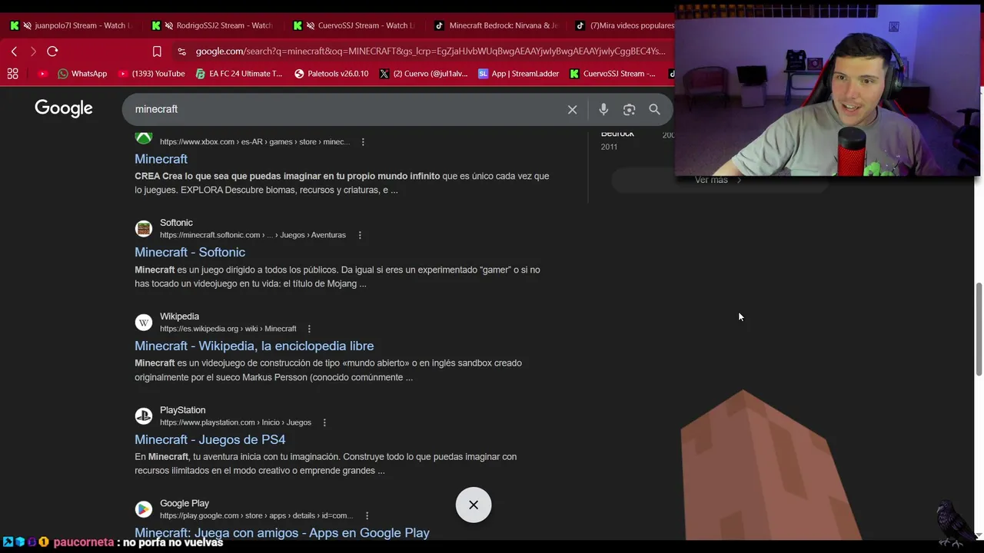Dismiss the overlay with the round X button
Image resolution: width=984 pixels, height=553 pixels.
click(x=474, y=505)
